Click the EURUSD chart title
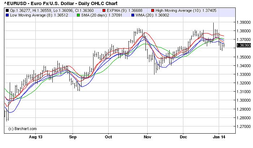The width and height of the screenshot is (253, 148). [x=50, y=3]
